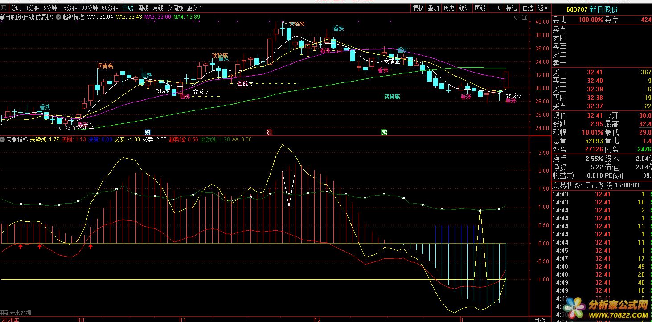The height and width of the screenshot is (322, 652).
Task: Click the 逃顶线: 1.70 indicator label
Action: point(215,139)
